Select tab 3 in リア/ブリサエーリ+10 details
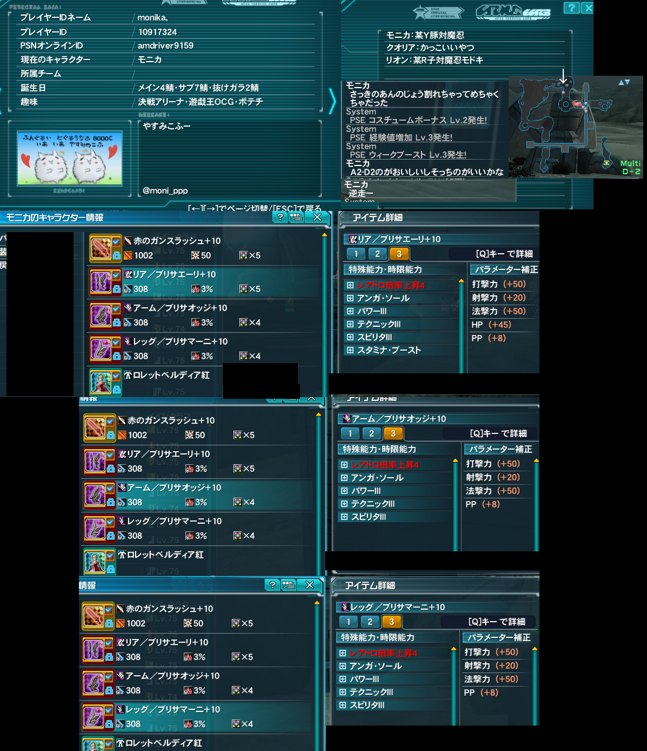Screen dimensions: 647x751 [x=399, y=254]
